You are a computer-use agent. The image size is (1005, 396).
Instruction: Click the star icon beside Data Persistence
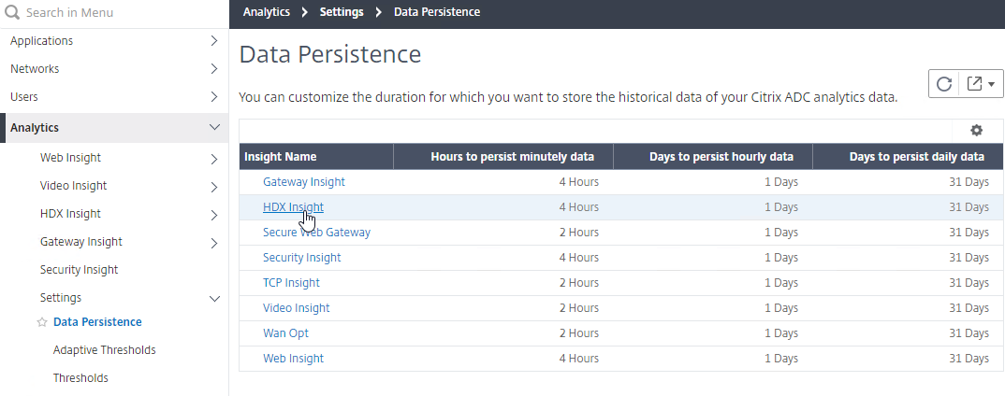pyautogui.click(x=41, y=322)
